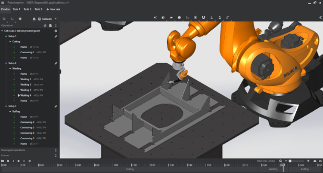The width and height of the screenshot is (323, 173).
Task: Select the Welding 2 operation
Action: pos(25,85)
